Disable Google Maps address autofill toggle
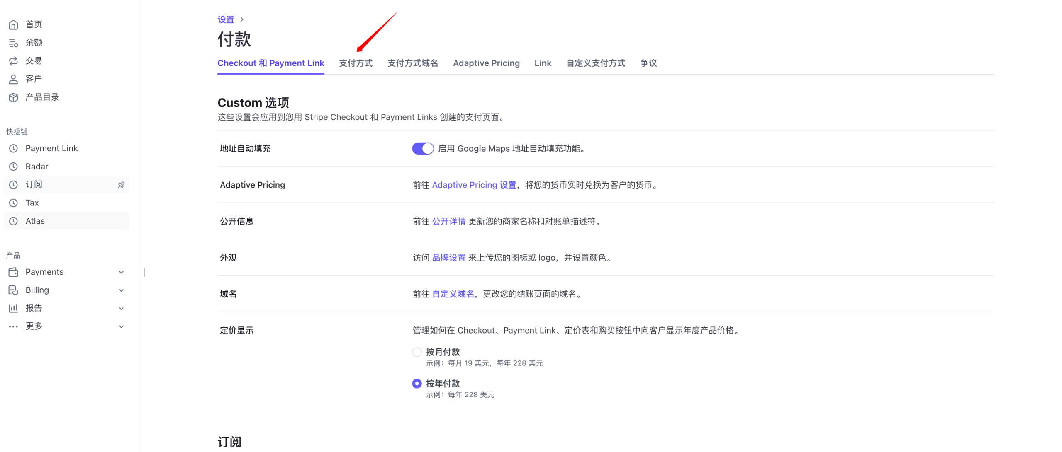 click(x=423, y=148)
